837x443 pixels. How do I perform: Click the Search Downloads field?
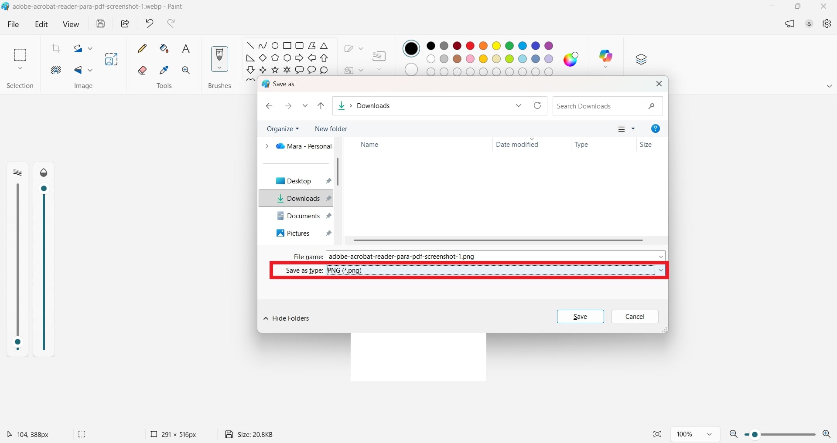[x=608, y=106]
